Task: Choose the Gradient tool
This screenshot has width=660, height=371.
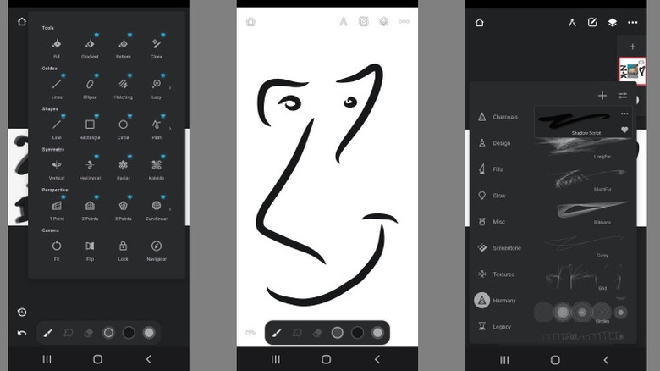Action: point(90,44)
